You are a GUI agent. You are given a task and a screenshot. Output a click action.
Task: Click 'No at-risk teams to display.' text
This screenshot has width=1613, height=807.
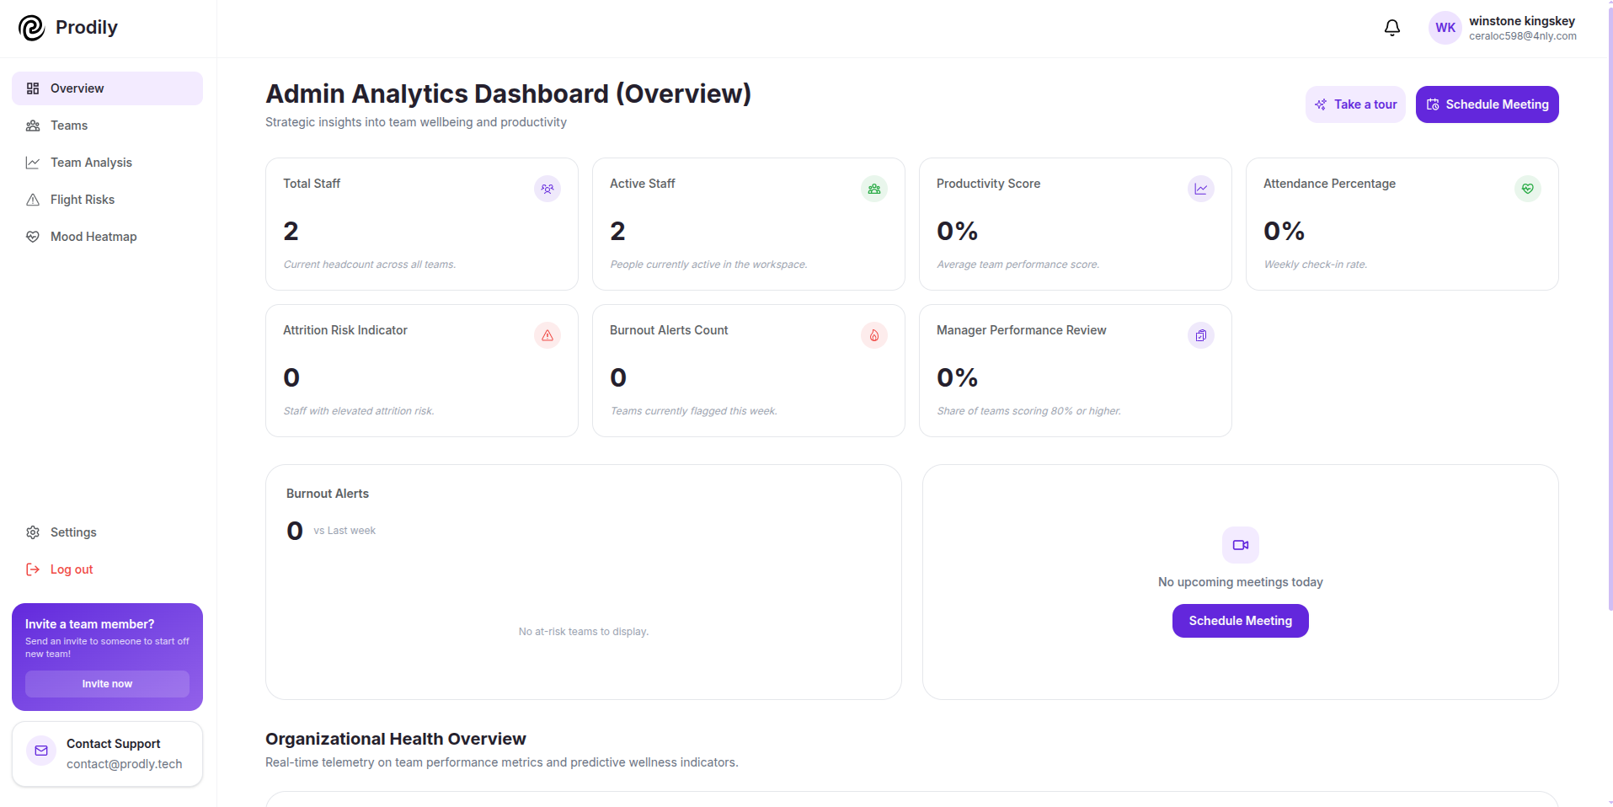[584, 632]
